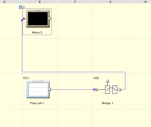Click the Bridge 1 label text
151x127 pixels.
point(107,103)
